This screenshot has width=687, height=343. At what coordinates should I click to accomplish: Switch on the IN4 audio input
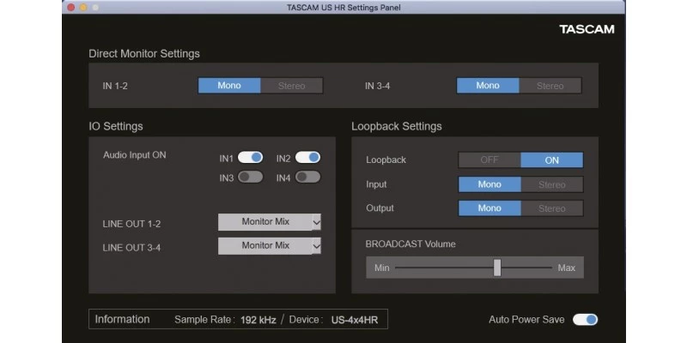pos(307,178)
